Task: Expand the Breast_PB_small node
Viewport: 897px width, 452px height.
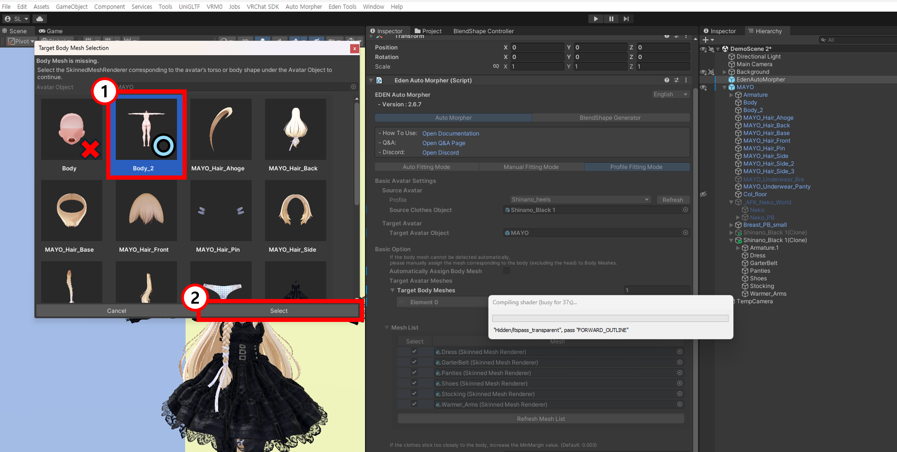Action: (731, 225)
